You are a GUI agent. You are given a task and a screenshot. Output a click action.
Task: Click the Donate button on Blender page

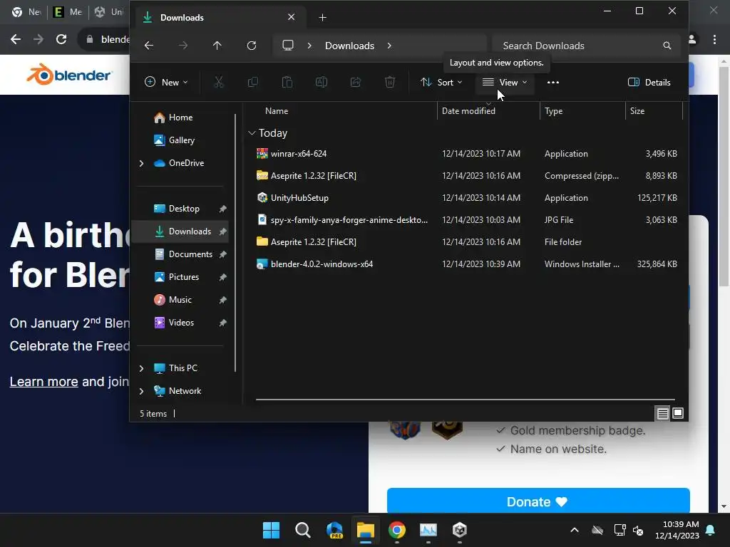[538, 501]
